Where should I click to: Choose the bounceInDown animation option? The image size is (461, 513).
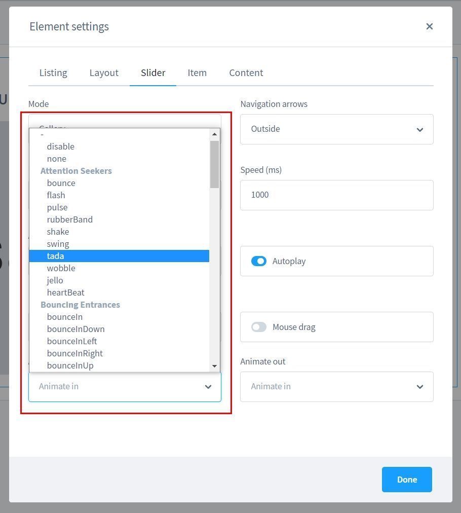point(75,329)
